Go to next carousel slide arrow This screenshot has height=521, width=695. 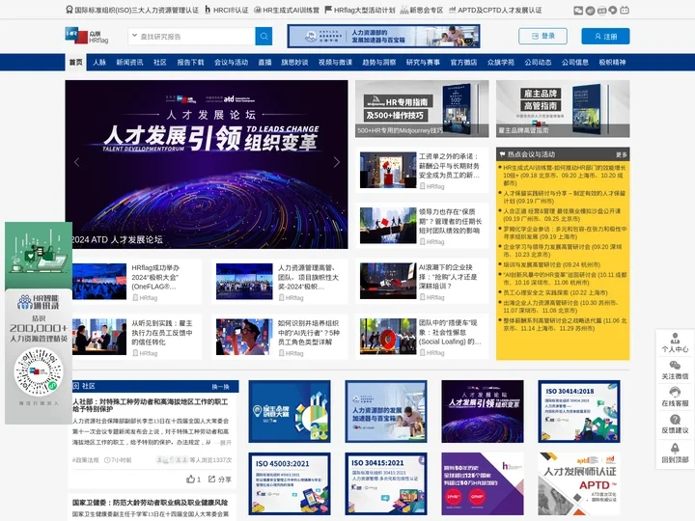pos(337,162)
